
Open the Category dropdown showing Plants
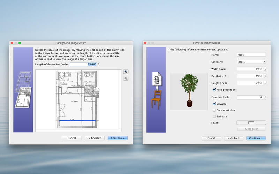(251, 62)
